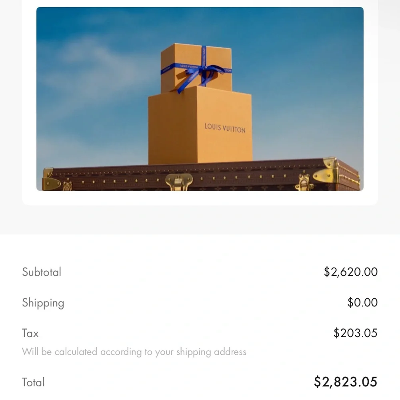The width and height of the screenshot is (400, 400).
Task: Click the LOUIS VUITTON text on the large box
Action: (225, 128)
